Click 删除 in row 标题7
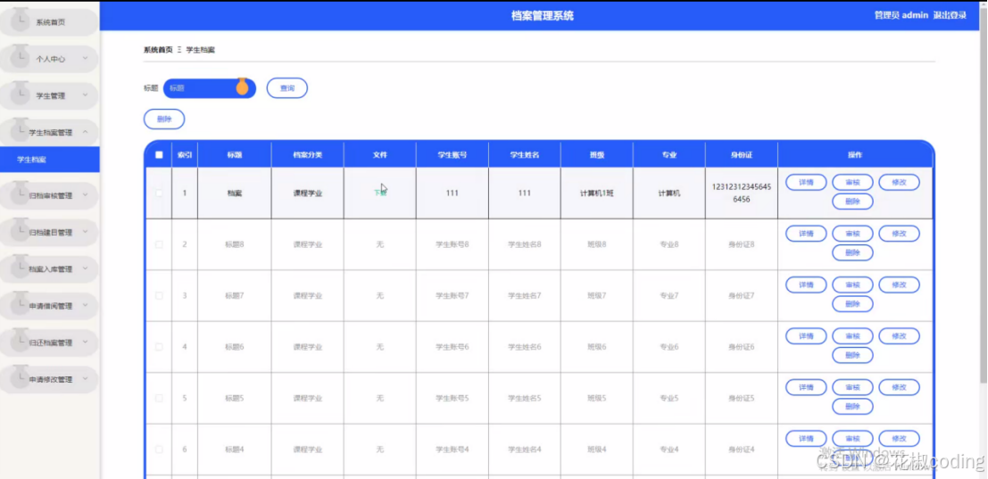Screen dimensions: 988x479 [x=852, y=304]
